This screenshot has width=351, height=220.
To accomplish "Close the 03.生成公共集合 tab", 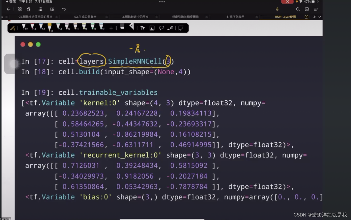I will click(x=106, y=17).
